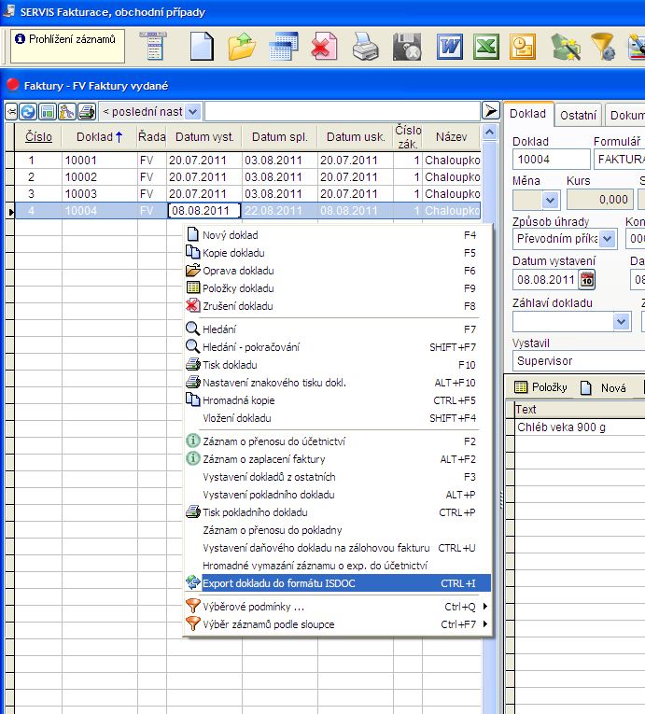645x714 pixels.
Task: Click the new blank document toolbar icon
Action: tap(202, 46)
